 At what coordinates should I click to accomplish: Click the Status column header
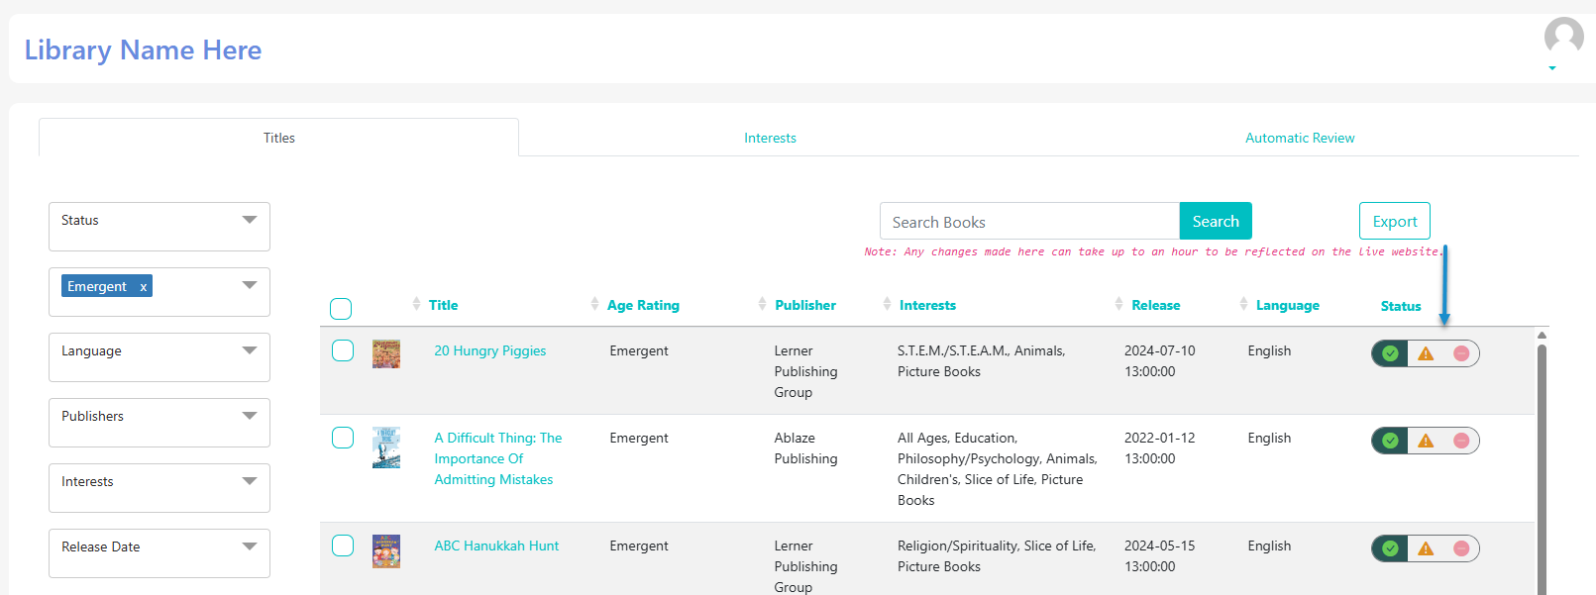point(1401,306)
